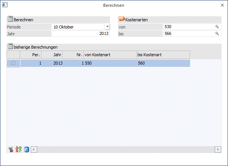Click the Jahr field containing 2013
This screenshot has height=166, width=228.
pyautogui.click(x=80, y=34)
